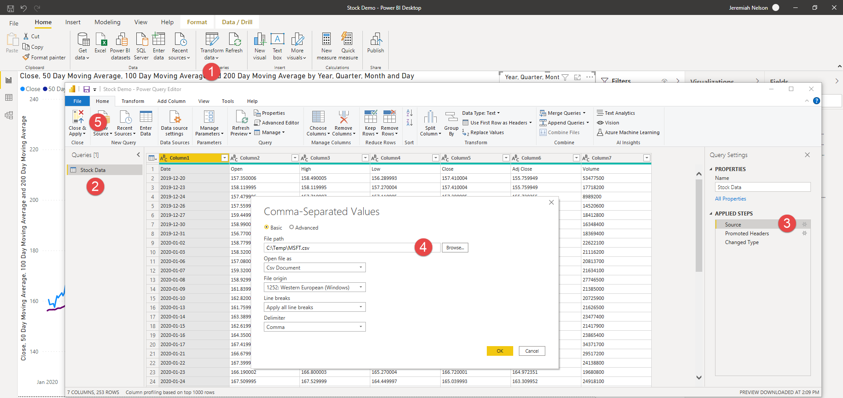
Task: Open the Modeling ribbon tab
Action: [107, 22]
